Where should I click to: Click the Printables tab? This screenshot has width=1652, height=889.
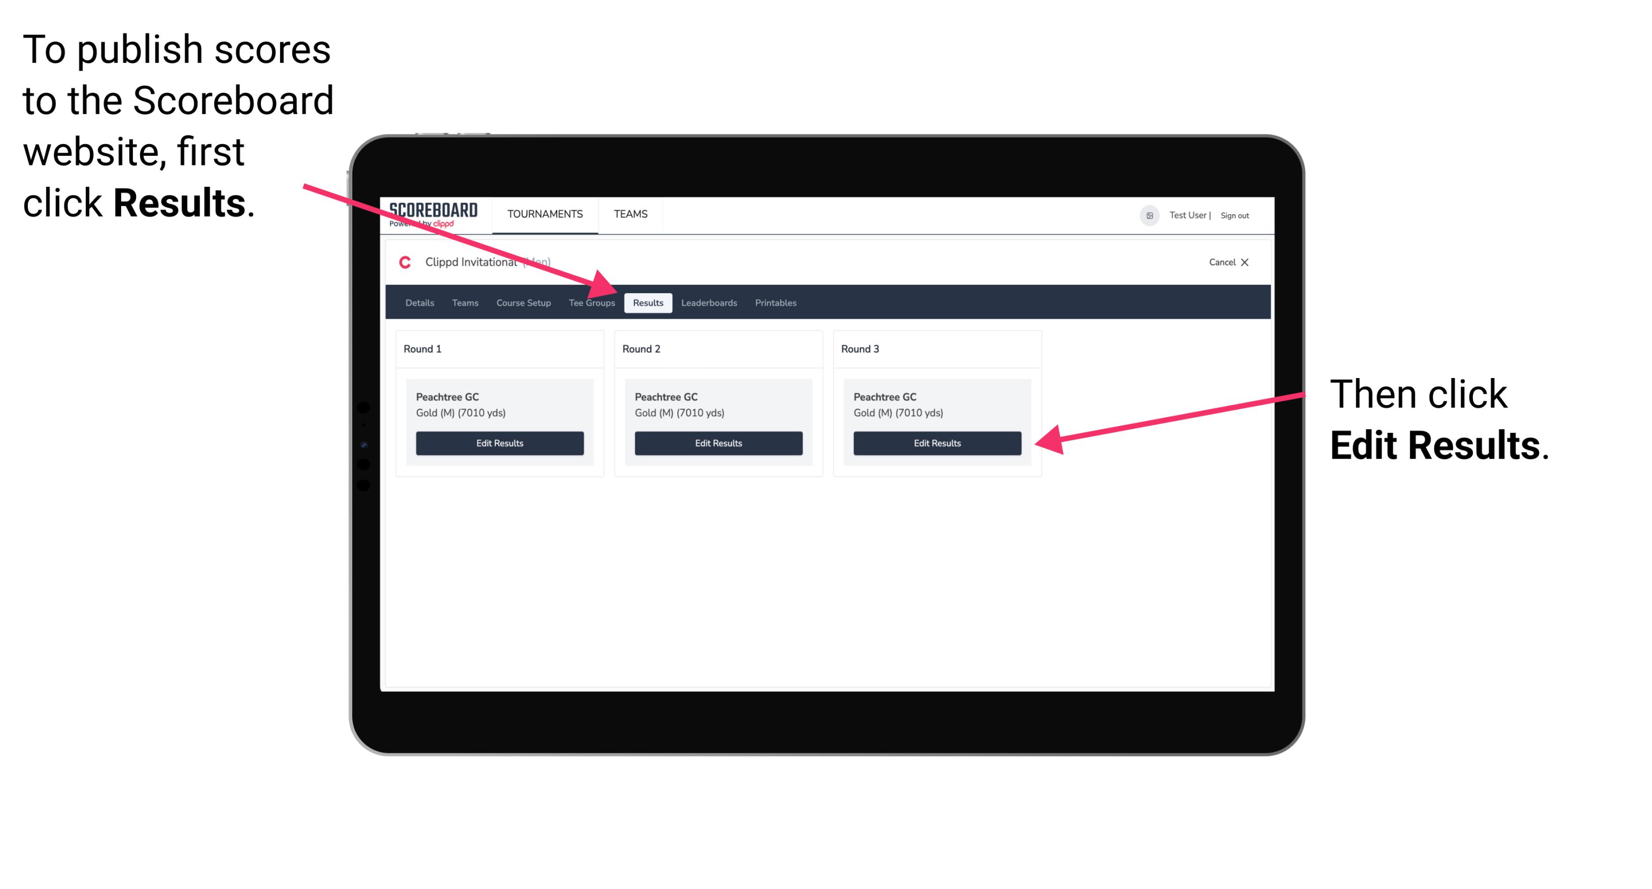coord(774,302)
